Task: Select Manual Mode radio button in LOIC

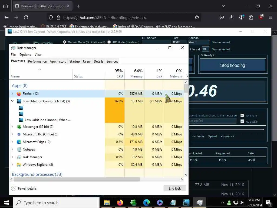Action: click(64, 42)
